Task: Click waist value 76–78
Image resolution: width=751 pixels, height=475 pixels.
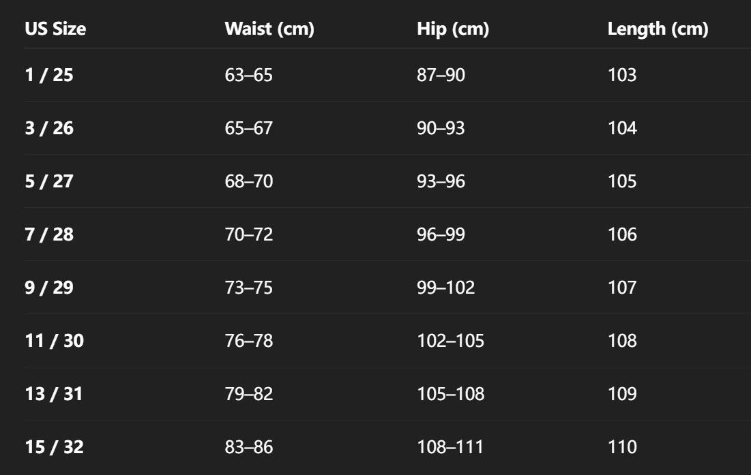Action: 248,341
